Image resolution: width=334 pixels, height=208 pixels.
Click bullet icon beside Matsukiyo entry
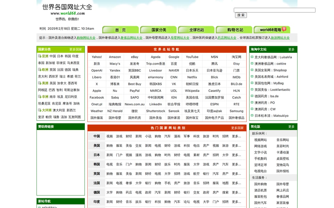252,115
